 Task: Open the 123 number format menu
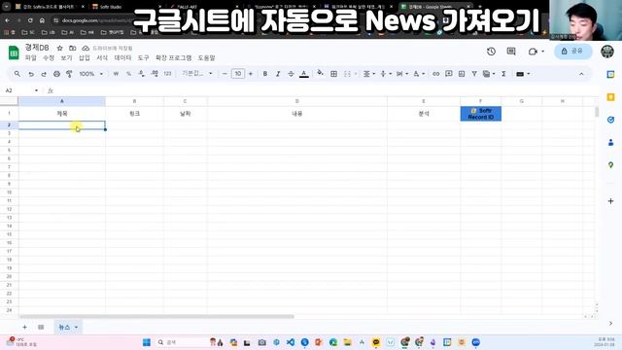[167, 74]
